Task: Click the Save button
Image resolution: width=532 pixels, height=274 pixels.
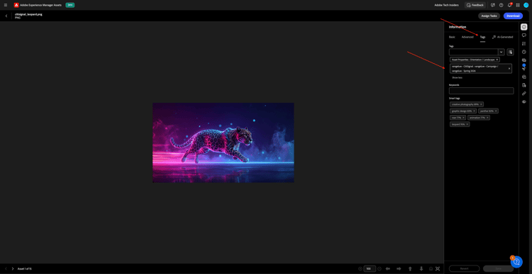Action: [499, 268]
